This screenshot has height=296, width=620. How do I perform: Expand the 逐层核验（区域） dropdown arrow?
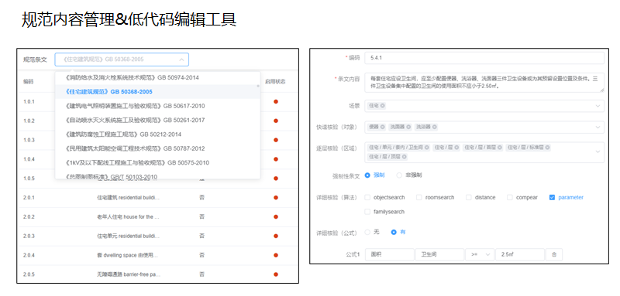598,151
